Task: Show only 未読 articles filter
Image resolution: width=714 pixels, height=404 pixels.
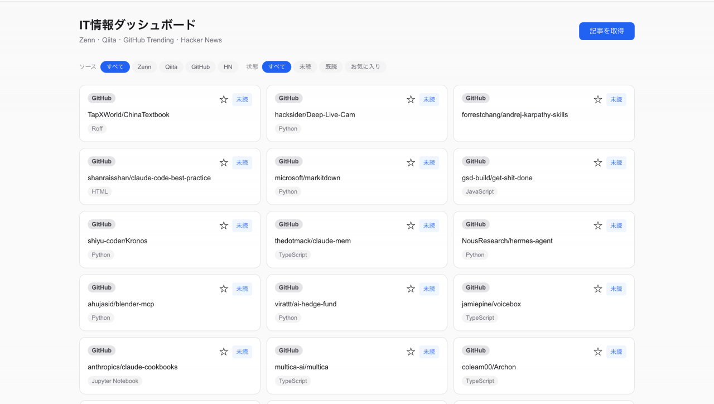Action: (x=305, y=67)
